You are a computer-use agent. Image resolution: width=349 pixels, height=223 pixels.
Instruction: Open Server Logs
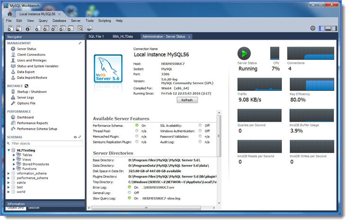(x=26, y=98)
